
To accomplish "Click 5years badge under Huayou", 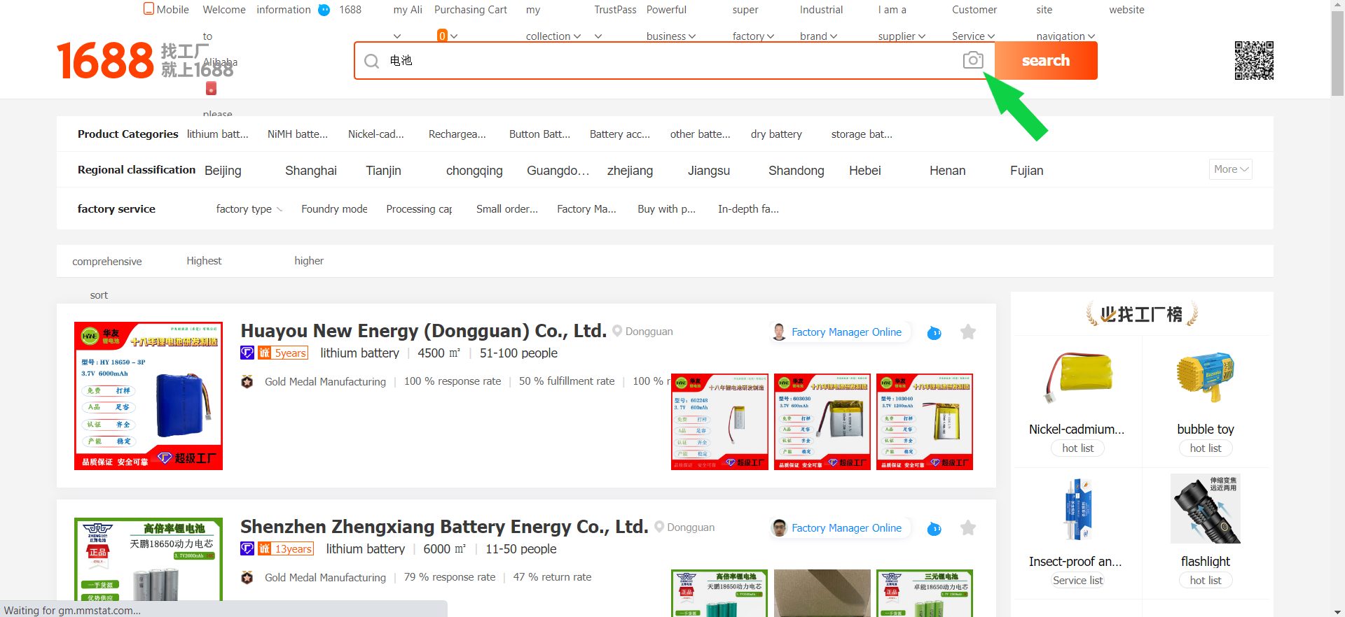I will [283, 353].
